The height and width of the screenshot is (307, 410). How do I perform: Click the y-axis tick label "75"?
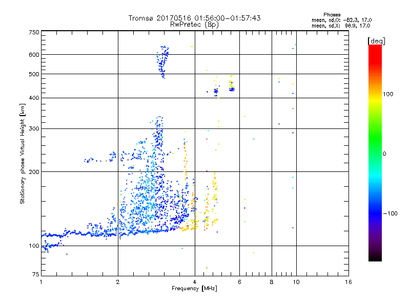click(36, 274)
